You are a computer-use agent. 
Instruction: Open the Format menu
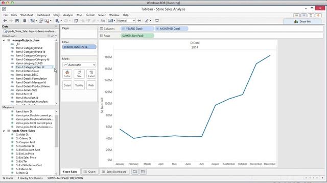tap(90, 15)
